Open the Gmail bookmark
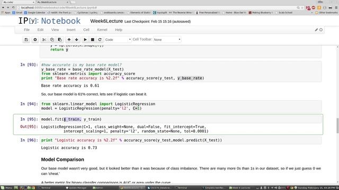The height and width of the screenshot is (190, 339). tap(17, 13)
